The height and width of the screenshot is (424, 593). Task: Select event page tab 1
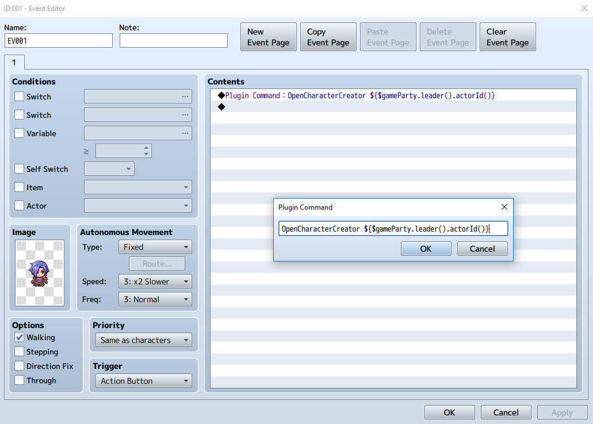pos(14,62)
